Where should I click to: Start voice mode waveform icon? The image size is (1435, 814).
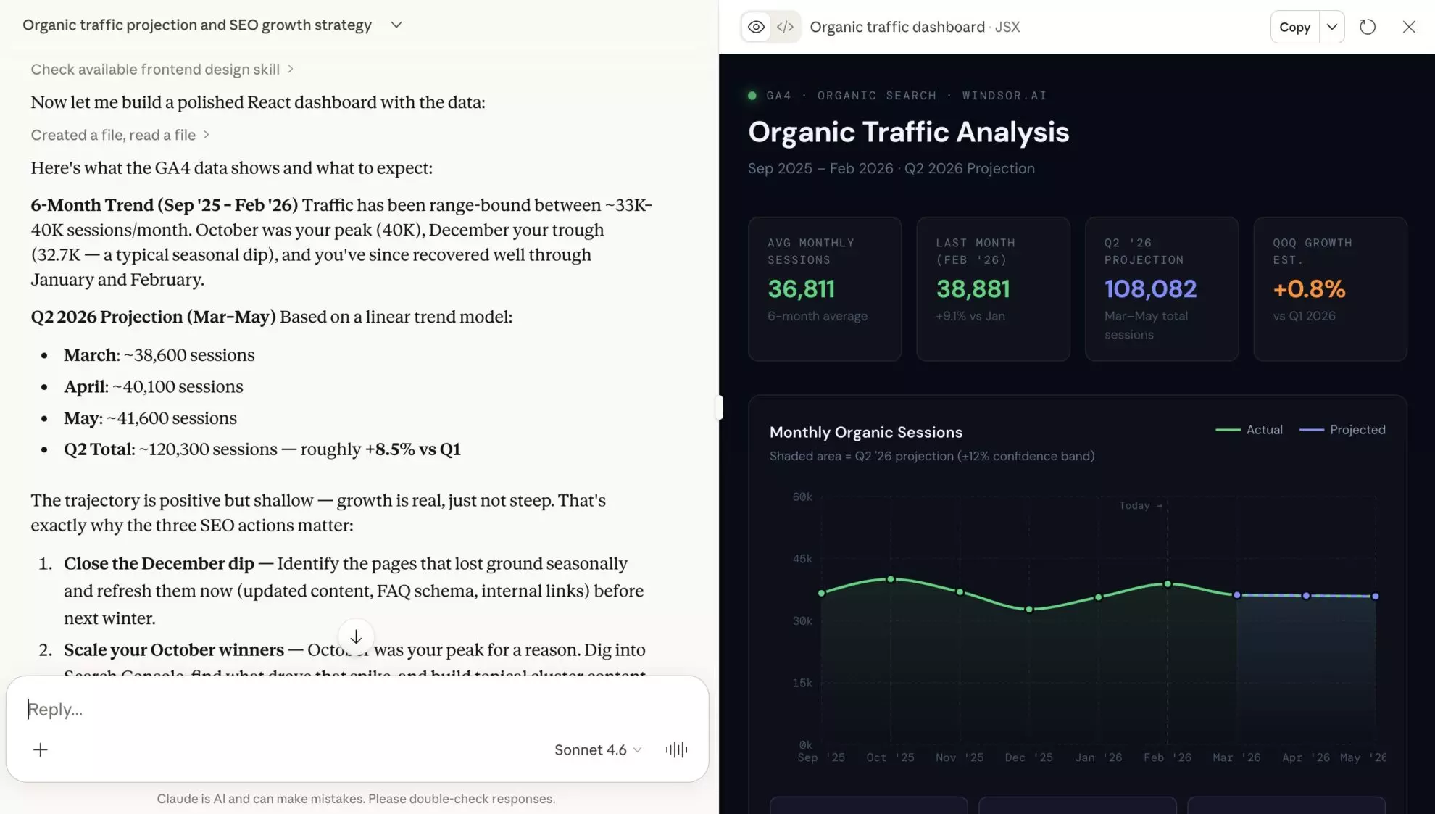point(676,749)
